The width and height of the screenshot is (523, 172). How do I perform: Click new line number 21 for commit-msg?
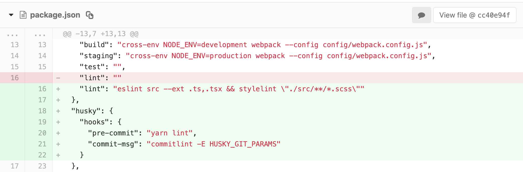(x=42, y=144)
